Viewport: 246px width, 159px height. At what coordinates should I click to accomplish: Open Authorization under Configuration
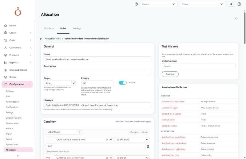point(12,102)
